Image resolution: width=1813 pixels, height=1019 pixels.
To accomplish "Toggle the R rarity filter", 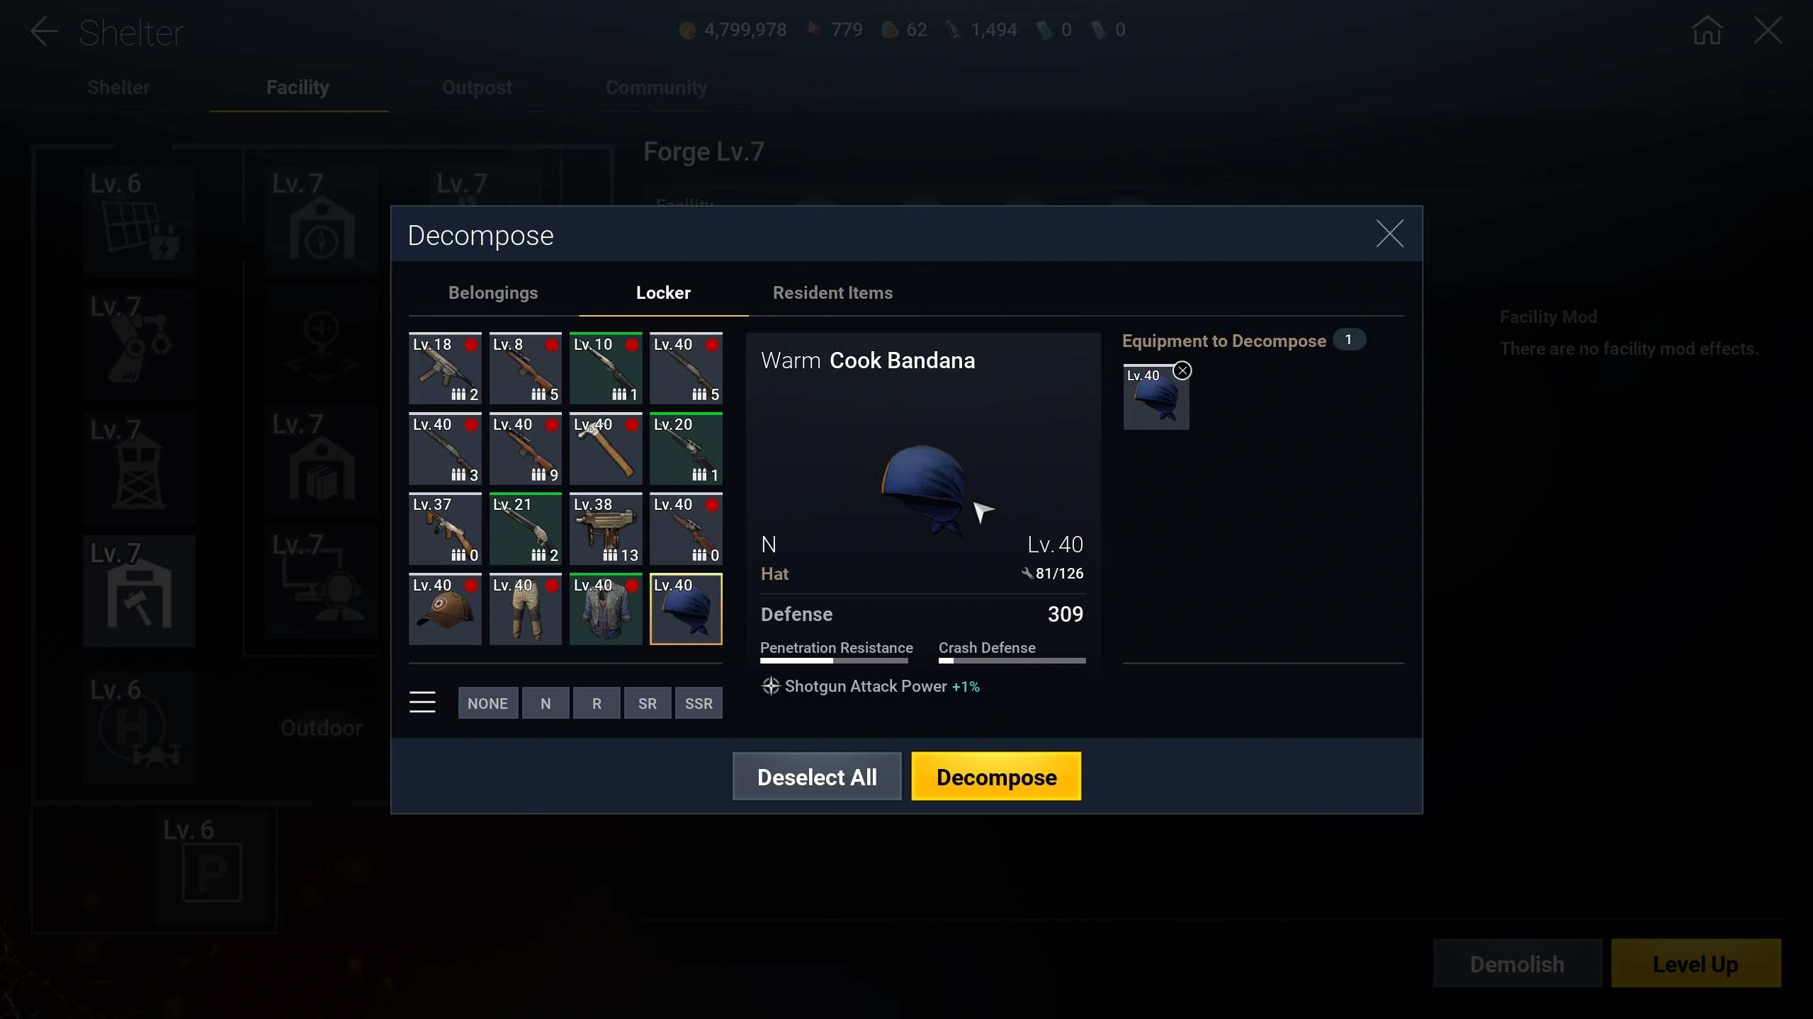I will click(597, 703).
